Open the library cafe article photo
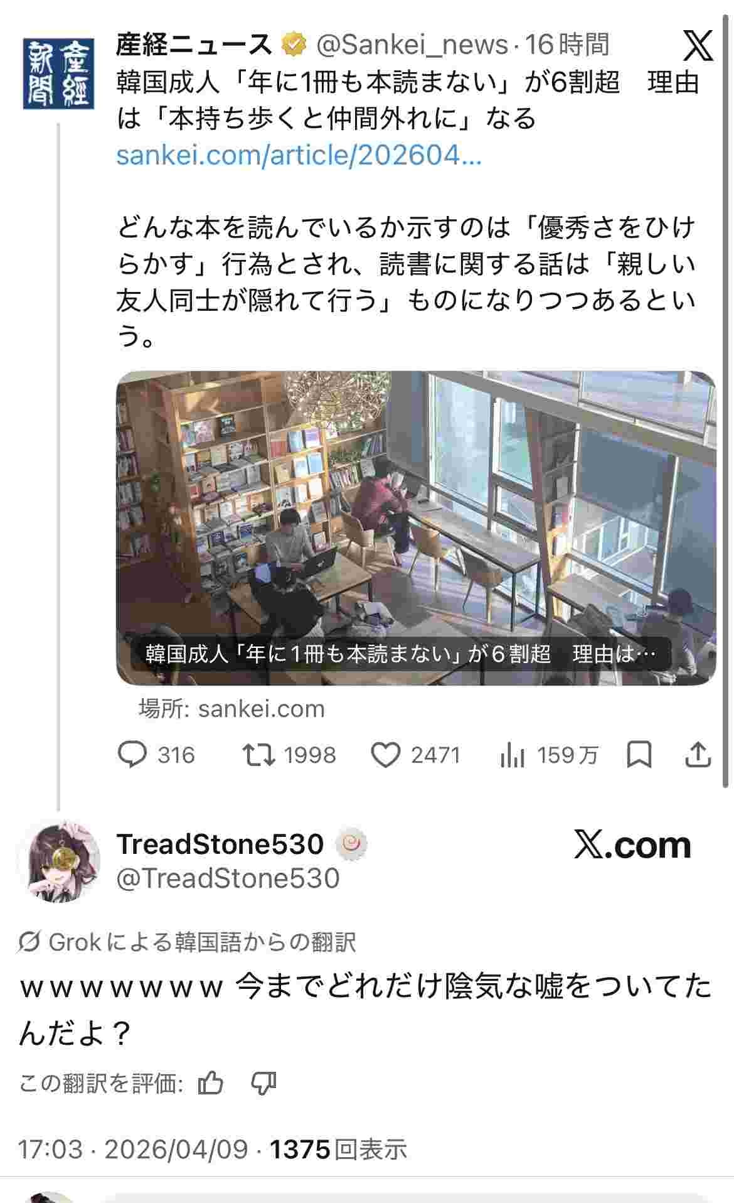Screen dimensions: 734x1203 point(416,527)
